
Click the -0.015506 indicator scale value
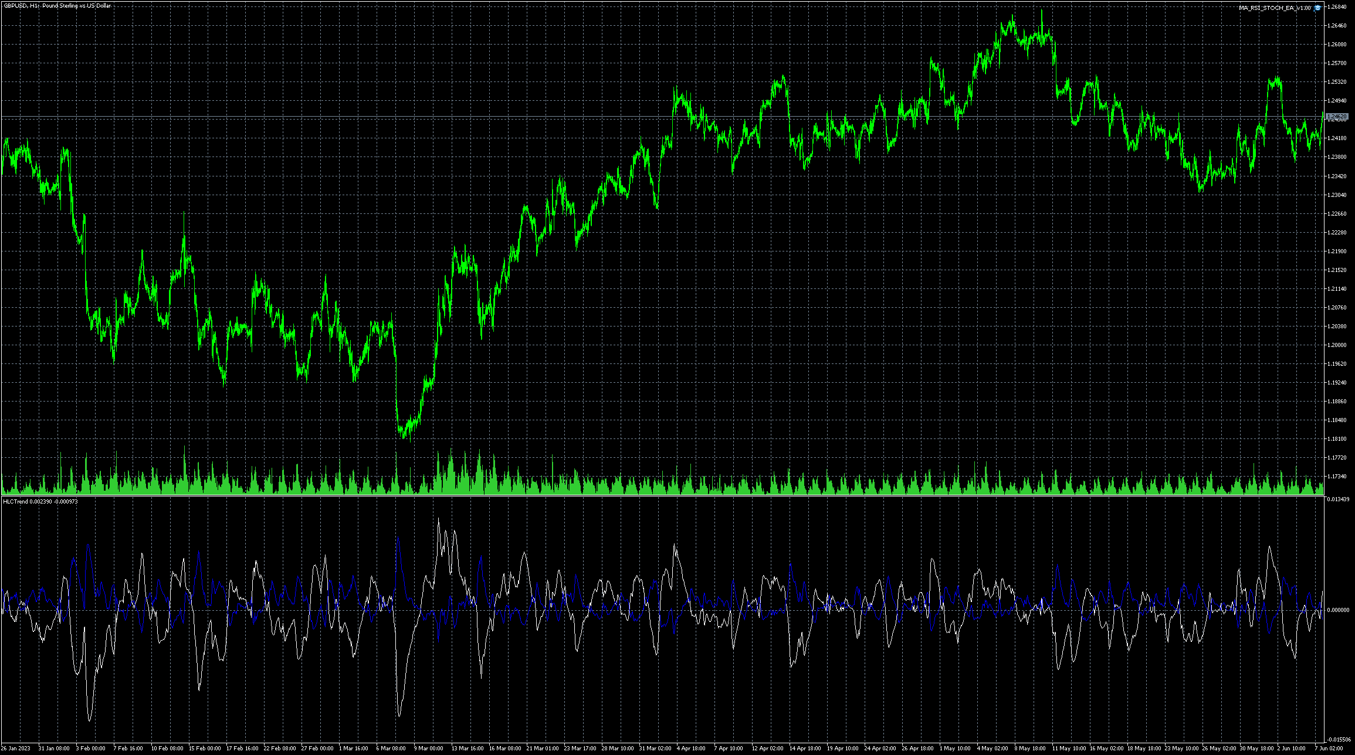pos(1339,740)
